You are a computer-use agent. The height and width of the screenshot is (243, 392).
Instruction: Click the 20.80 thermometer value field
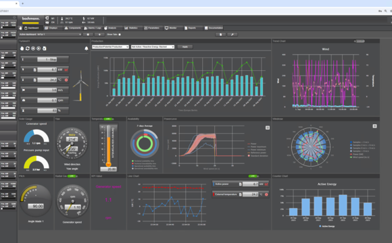(x=109, y=169)
